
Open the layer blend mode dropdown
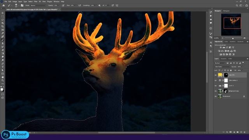tap(222, 67)
